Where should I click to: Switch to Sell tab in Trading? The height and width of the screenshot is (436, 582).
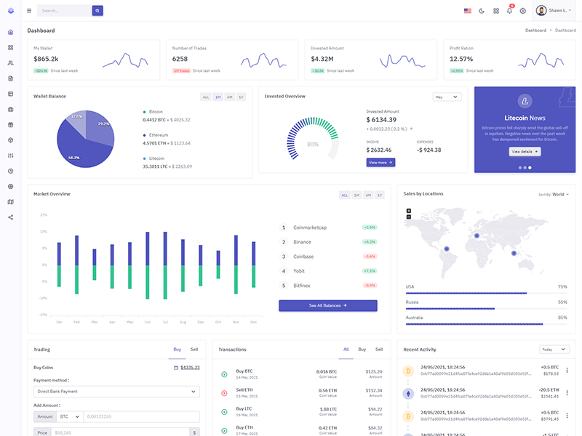pyautogui.click(x=194, y=350)
